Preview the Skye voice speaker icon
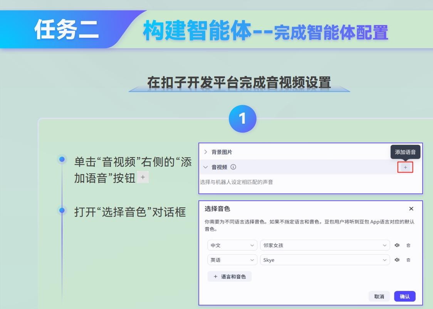The height and width of the screenshot is (309, 433). coord(397,260)
